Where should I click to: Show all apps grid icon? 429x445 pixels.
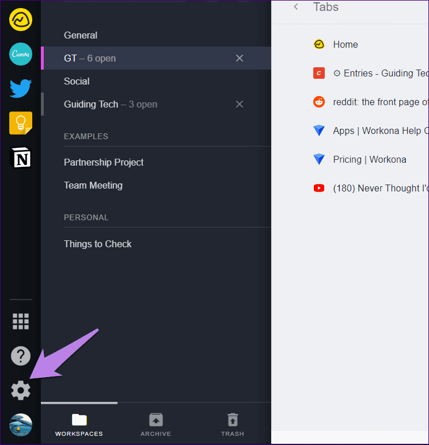pos(21,321)
